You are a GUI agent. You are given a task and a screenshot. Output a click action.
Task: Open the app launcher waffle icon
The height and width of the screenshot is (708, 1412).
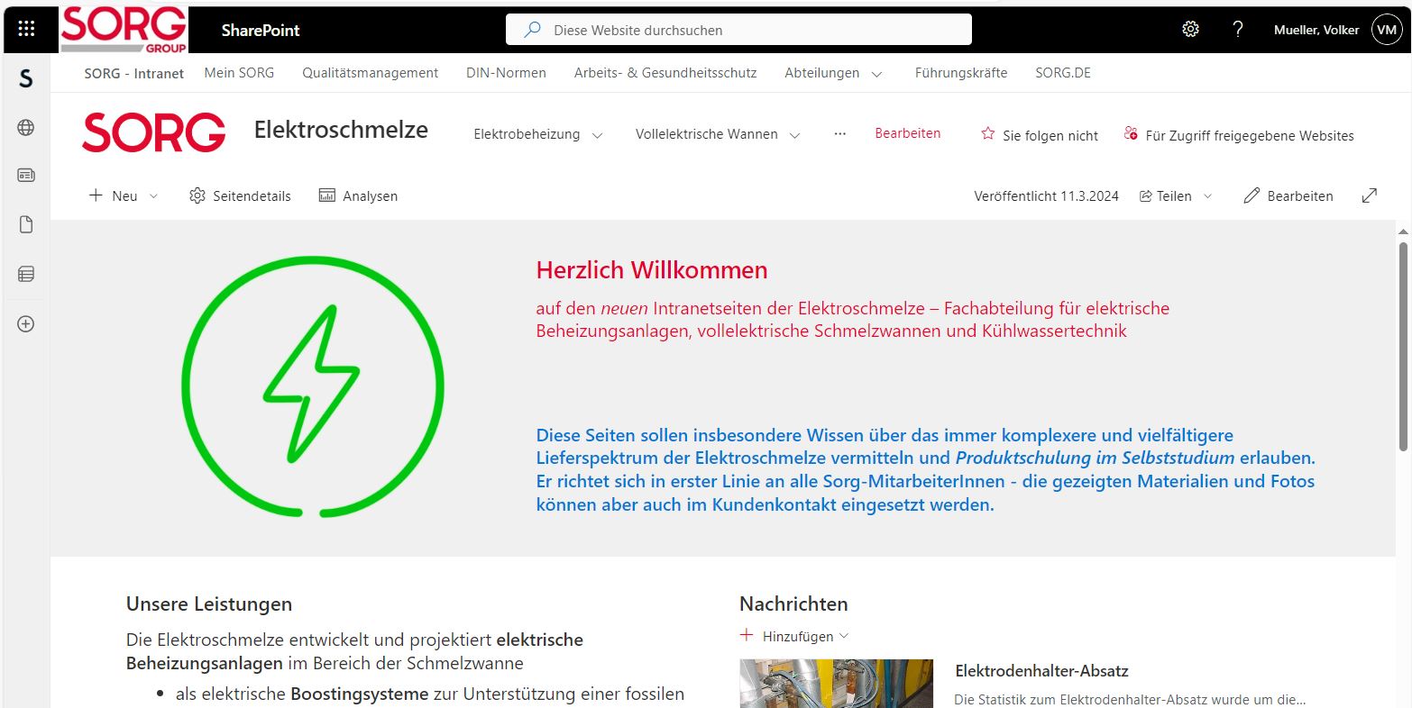click(x=26, y=29)
